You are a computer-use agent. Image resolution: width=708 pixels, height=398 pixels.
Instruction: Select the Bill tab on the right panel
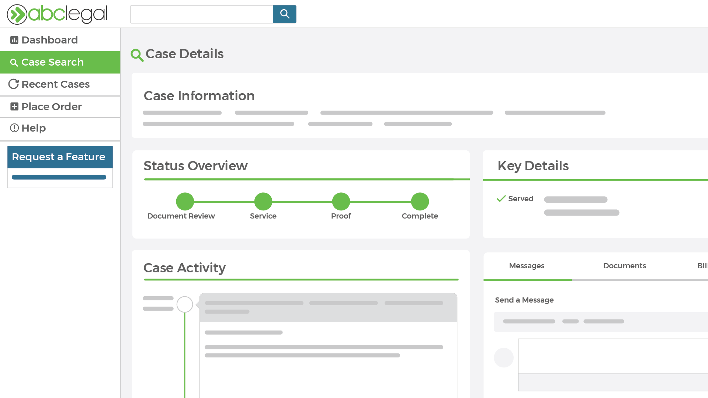point(703,266)
